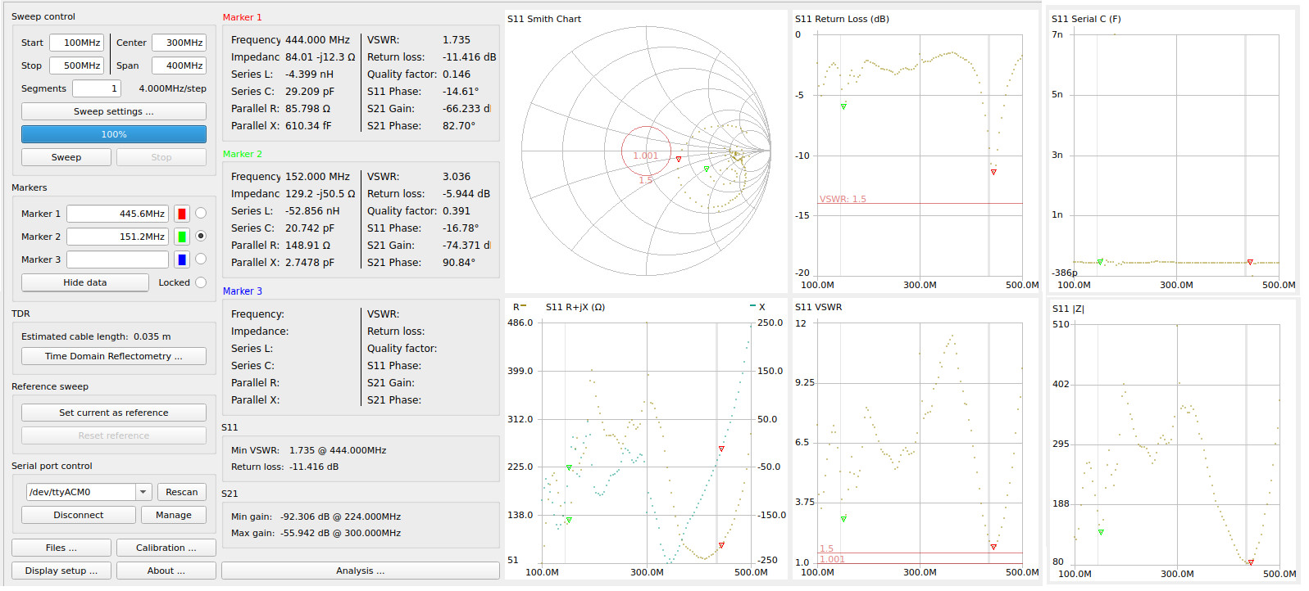Click the Marker 2 frequency field
This screenshot has height=591, width=1309.
pos(117,237)
